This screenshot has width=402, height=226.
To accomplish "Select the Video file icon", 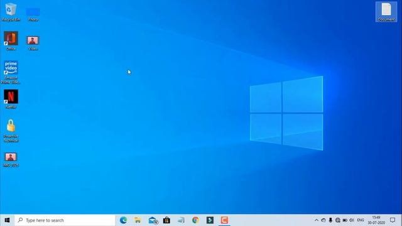I will pos(33,43).
